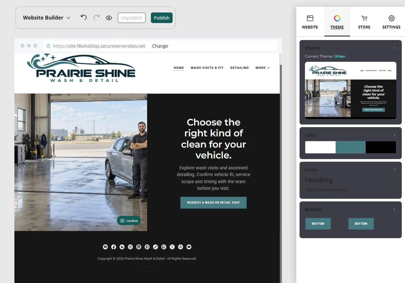Expand the MORE navigation menu
The height and width of the screenshot is (283, 405).
pyautogui.click(x=262, y=68)
